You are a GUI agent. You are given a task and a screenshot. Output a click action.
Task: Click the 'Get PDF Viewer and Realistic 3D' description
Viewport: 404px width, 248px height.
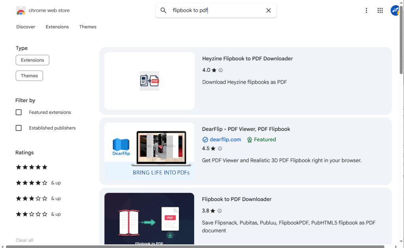(x=282, y=160)
